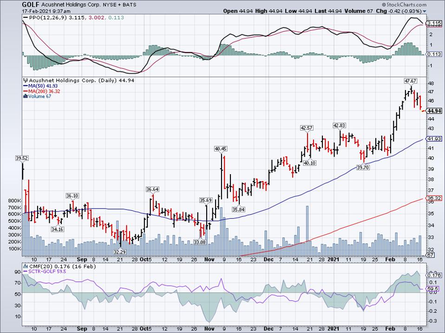The image size is (445, 333).
Task: Click the 32.29 low price label
Action: pos(120,252)
